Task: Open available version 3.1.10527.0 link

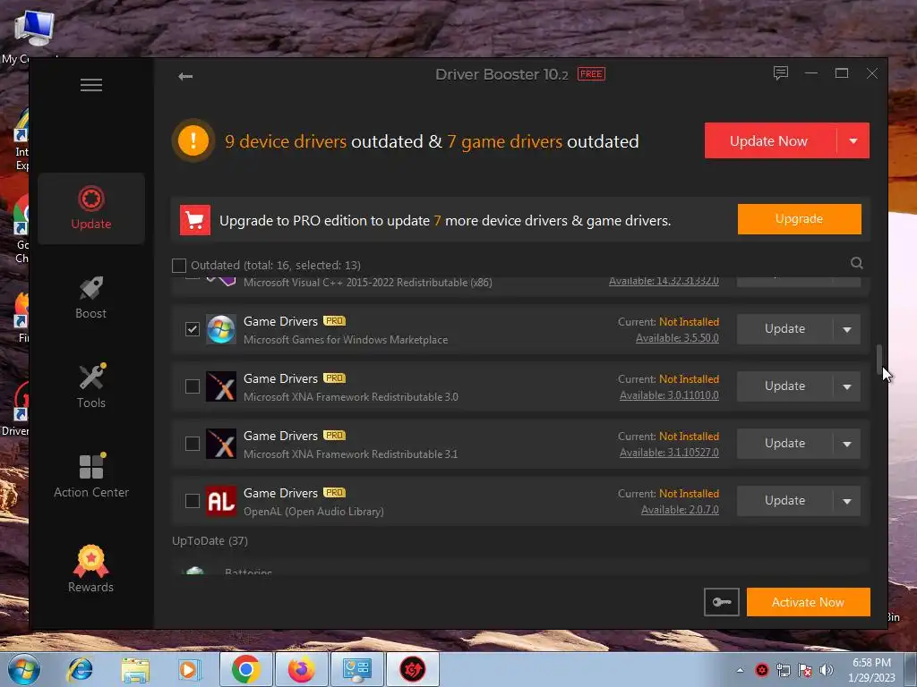Action: (669, 453)
